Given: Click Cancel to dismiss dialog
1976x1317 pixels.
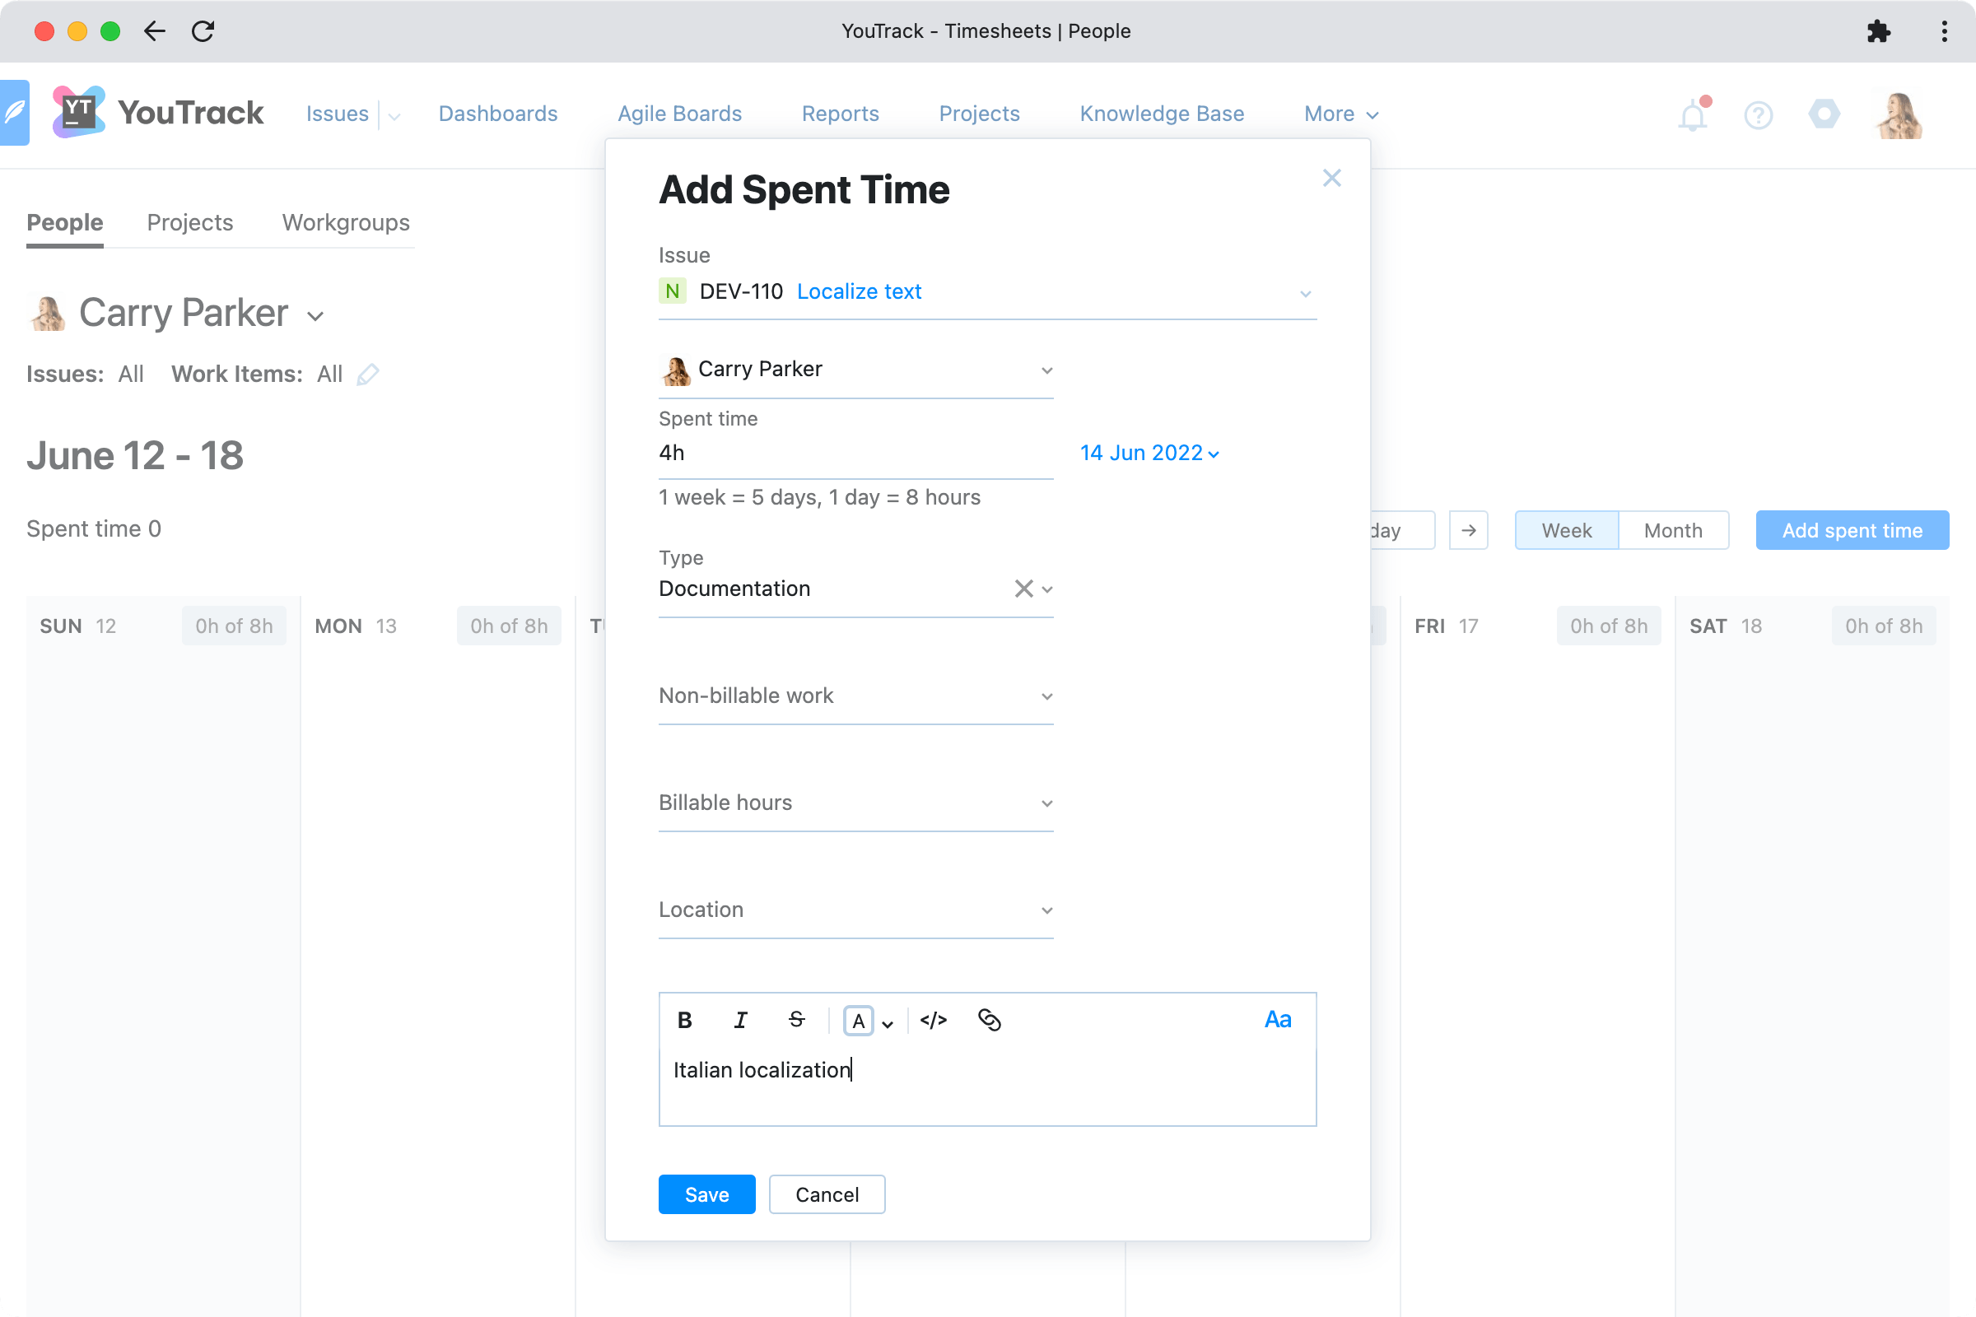Looking at the screenshot, I should (x=827, y=1194).
